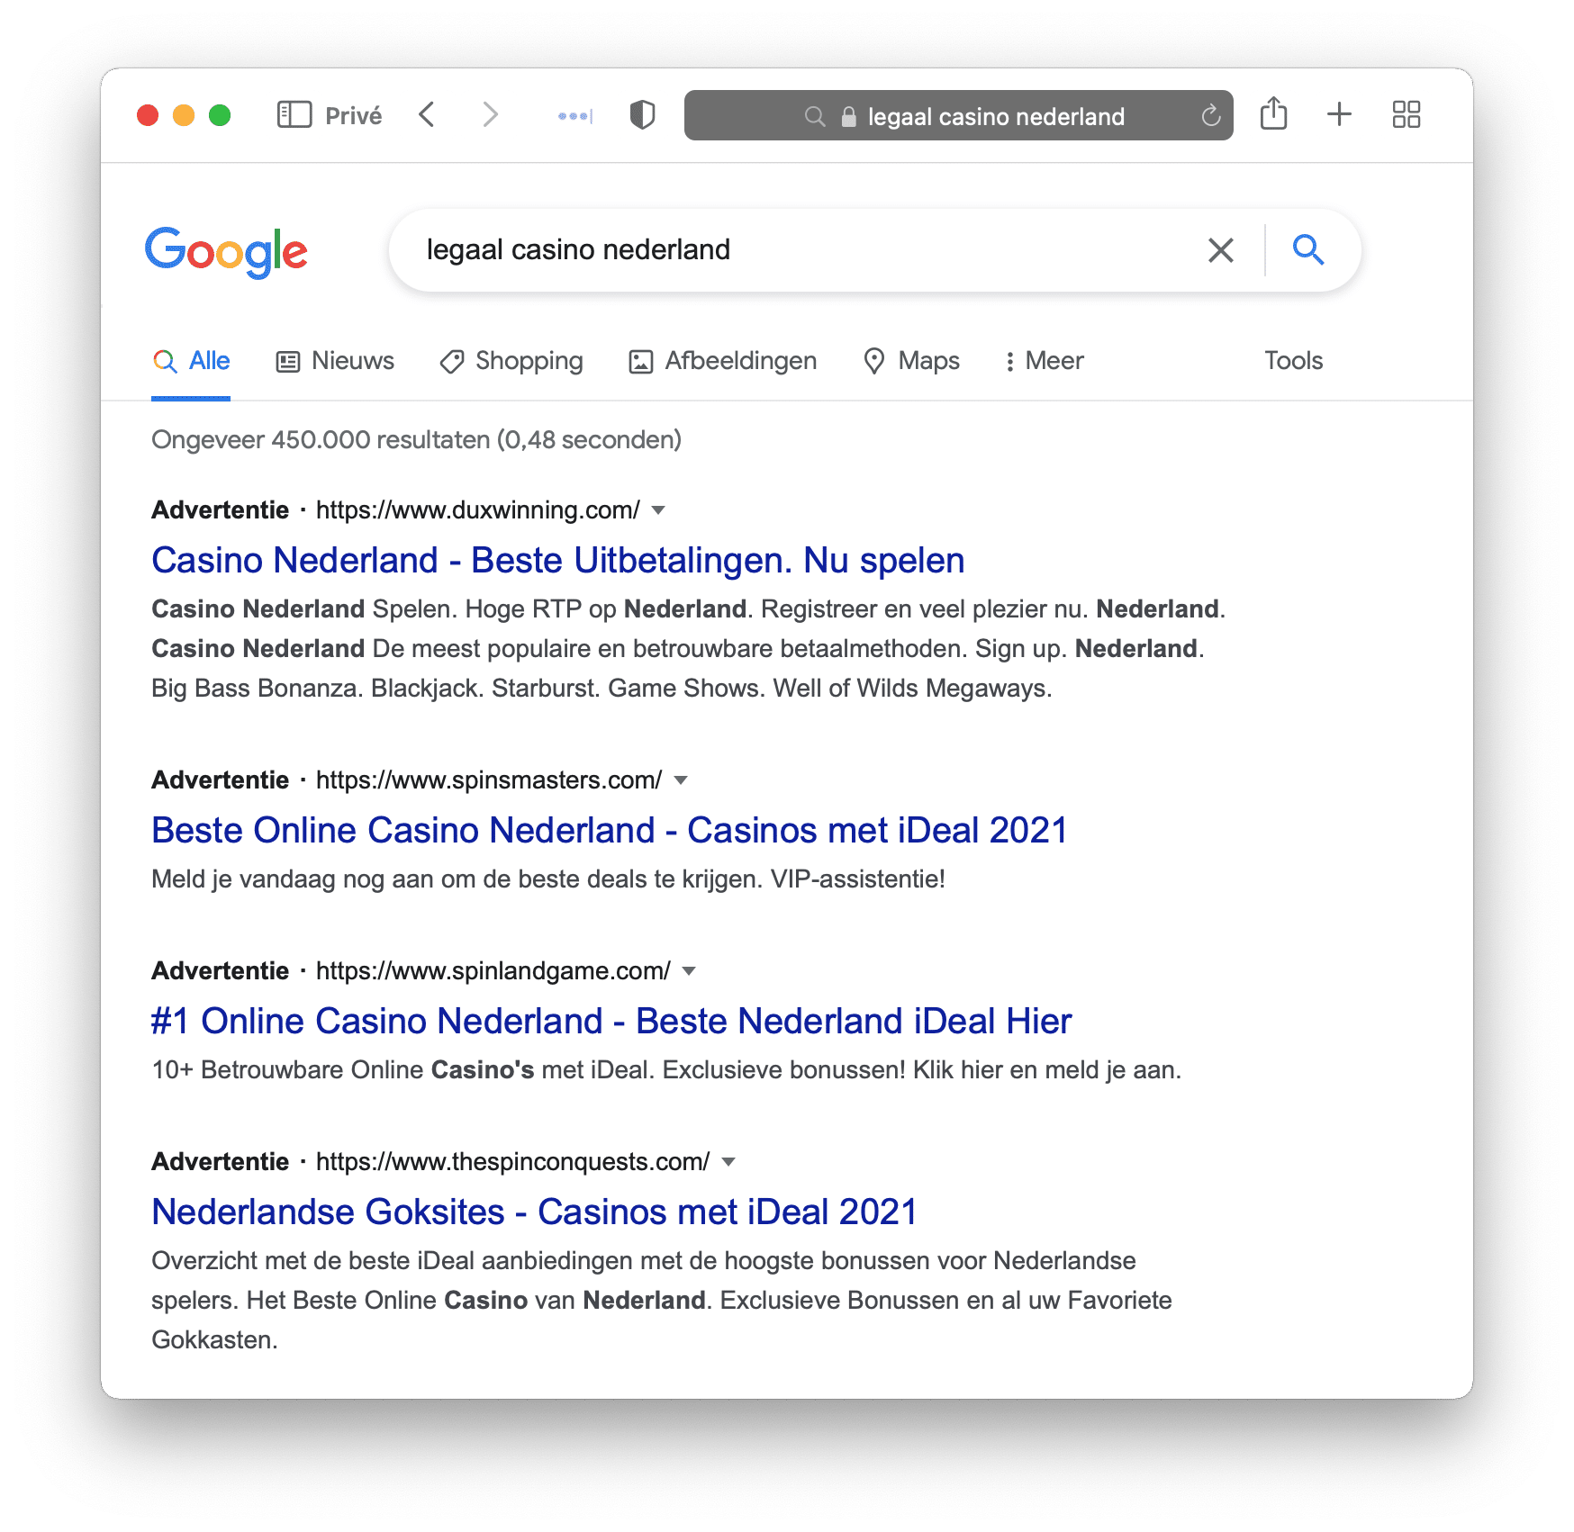Reload the page with refresh icon
The height and width of the screenshot is (1532, 1574).
tap(1211, 115)
